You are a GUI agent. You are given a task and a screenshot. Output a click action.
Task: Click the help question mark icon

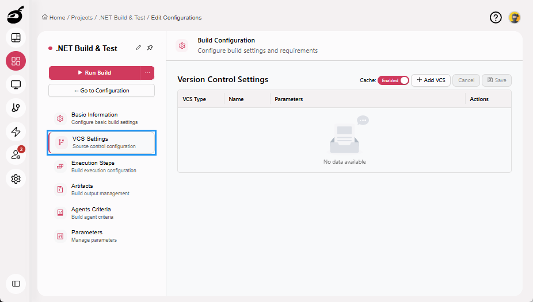[496, 17]
